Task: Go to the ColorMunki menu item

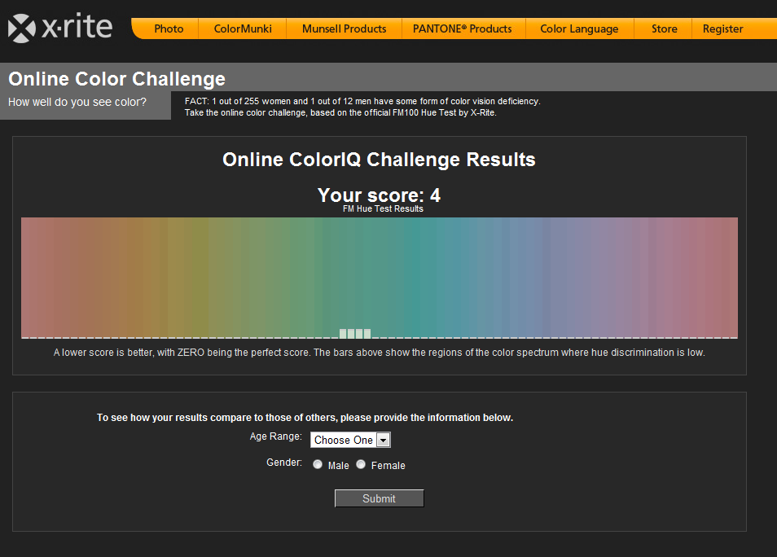Action: 242,29
